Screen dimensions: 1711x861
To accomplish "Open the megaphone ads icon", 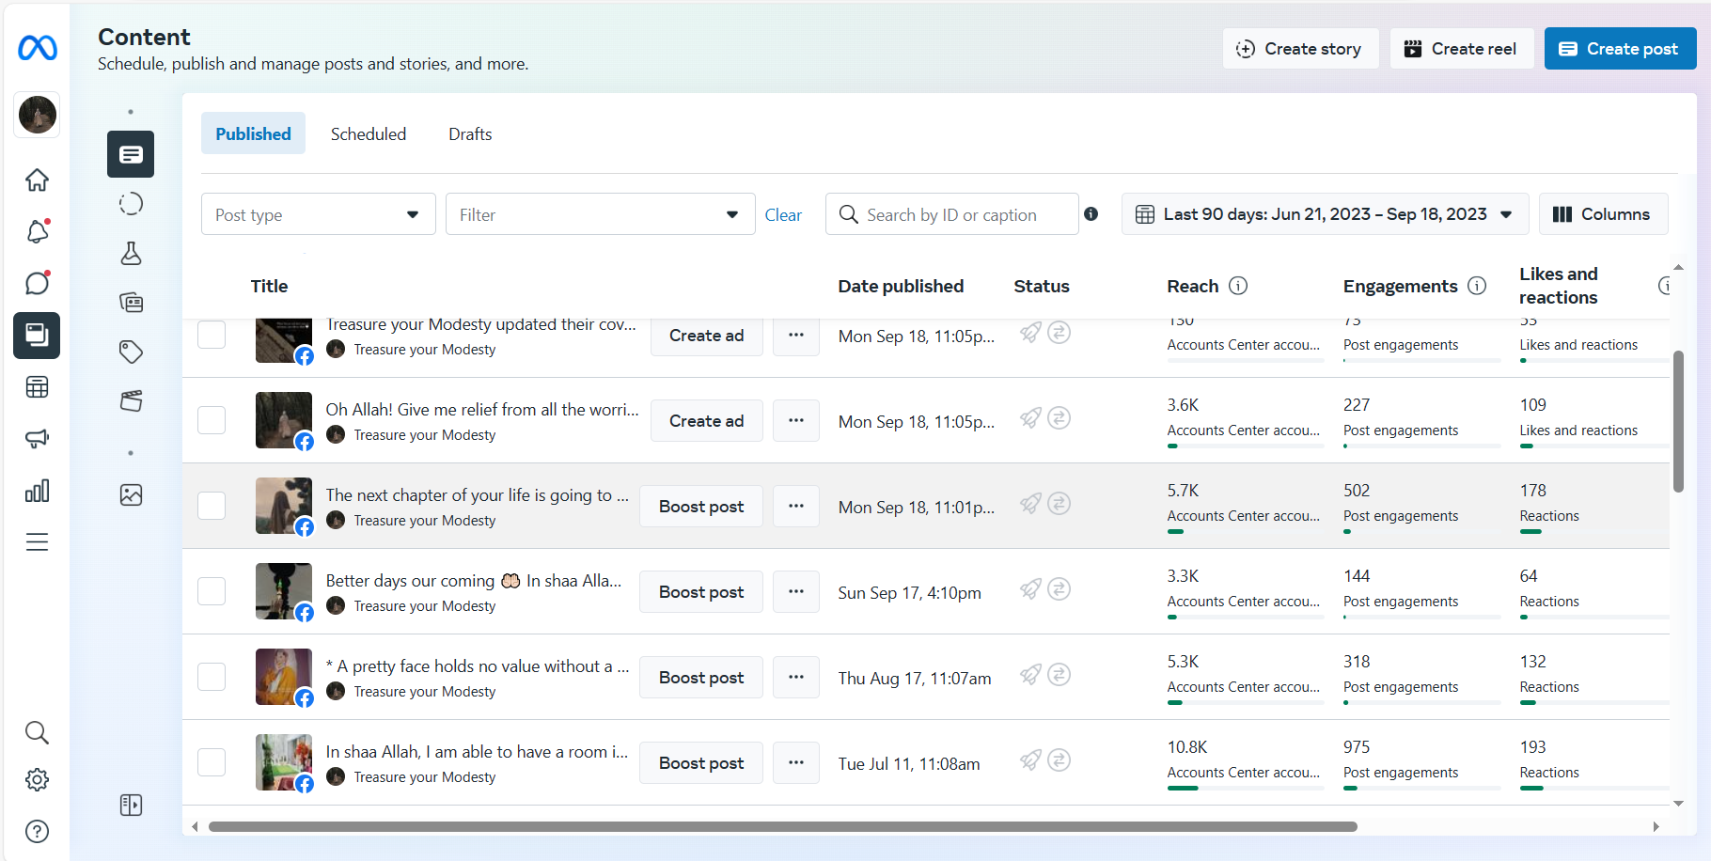I will pyautogui.click(x=37, y=438).
